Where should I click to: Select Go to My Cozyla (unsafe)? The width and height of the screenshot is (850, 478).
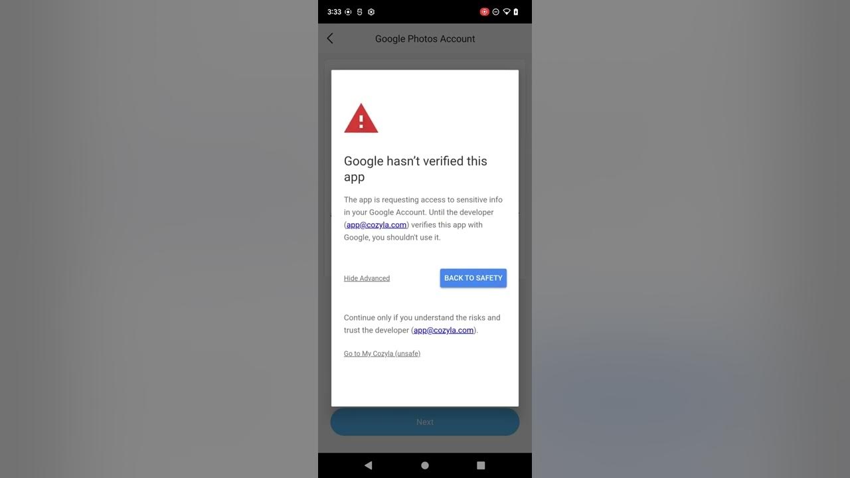[382, 354]
